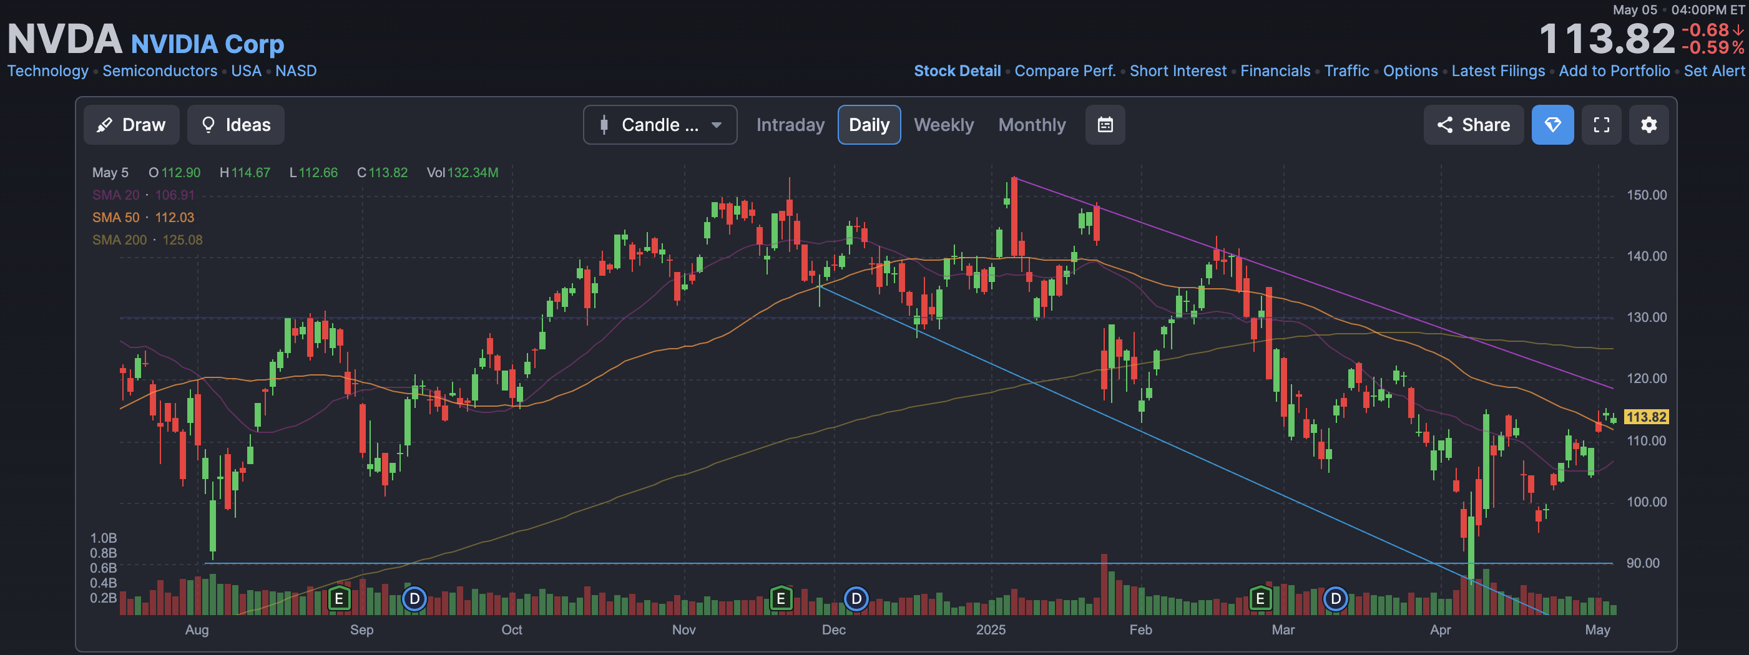Screen dimensions: 1749x655
Task: Click Set Alert link
Action: click(x=1713, y=70)
